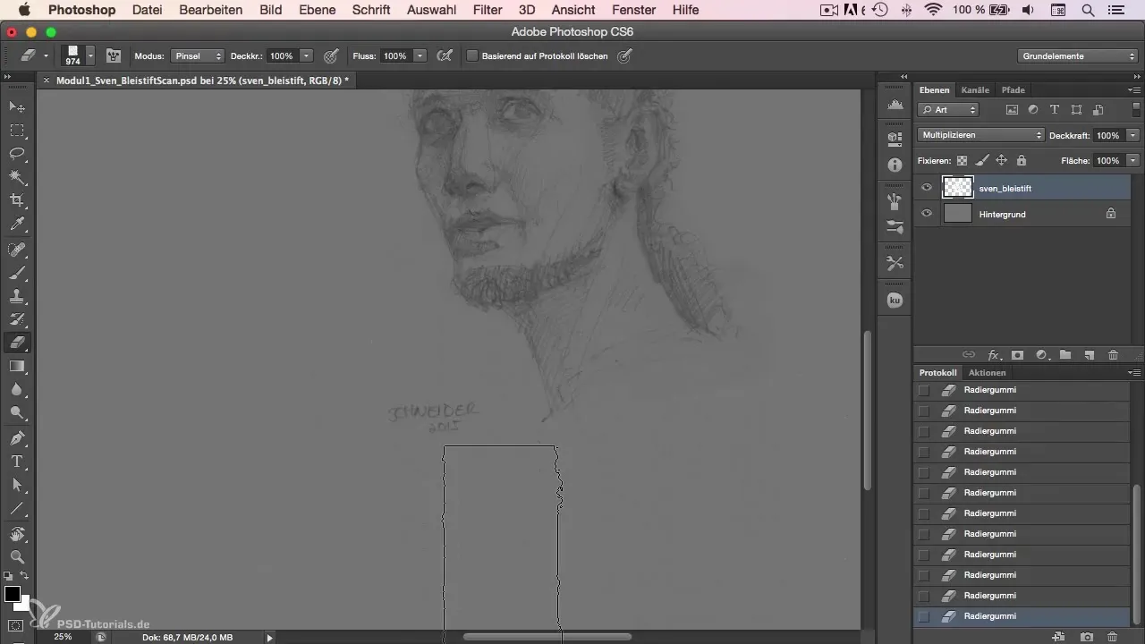Toggle lock position

click(1002, 161)
